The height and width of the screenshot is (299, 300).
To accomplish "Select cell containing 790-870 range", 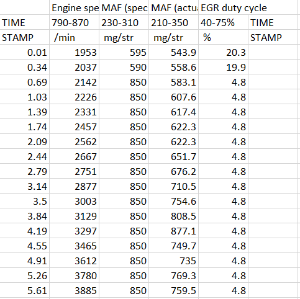I will 75,22.
